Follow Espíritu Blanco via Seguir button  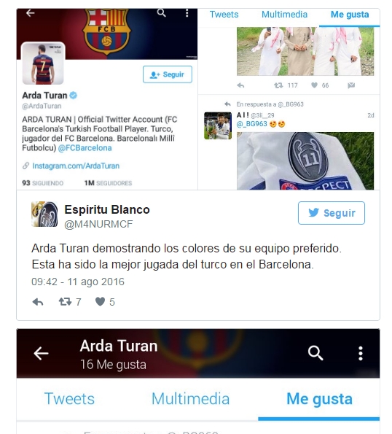point(332,213)
